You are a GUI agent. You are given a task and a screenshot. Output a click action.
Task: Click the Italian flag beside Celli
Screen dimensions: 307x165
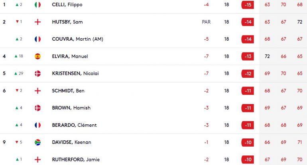pos(37,5)
